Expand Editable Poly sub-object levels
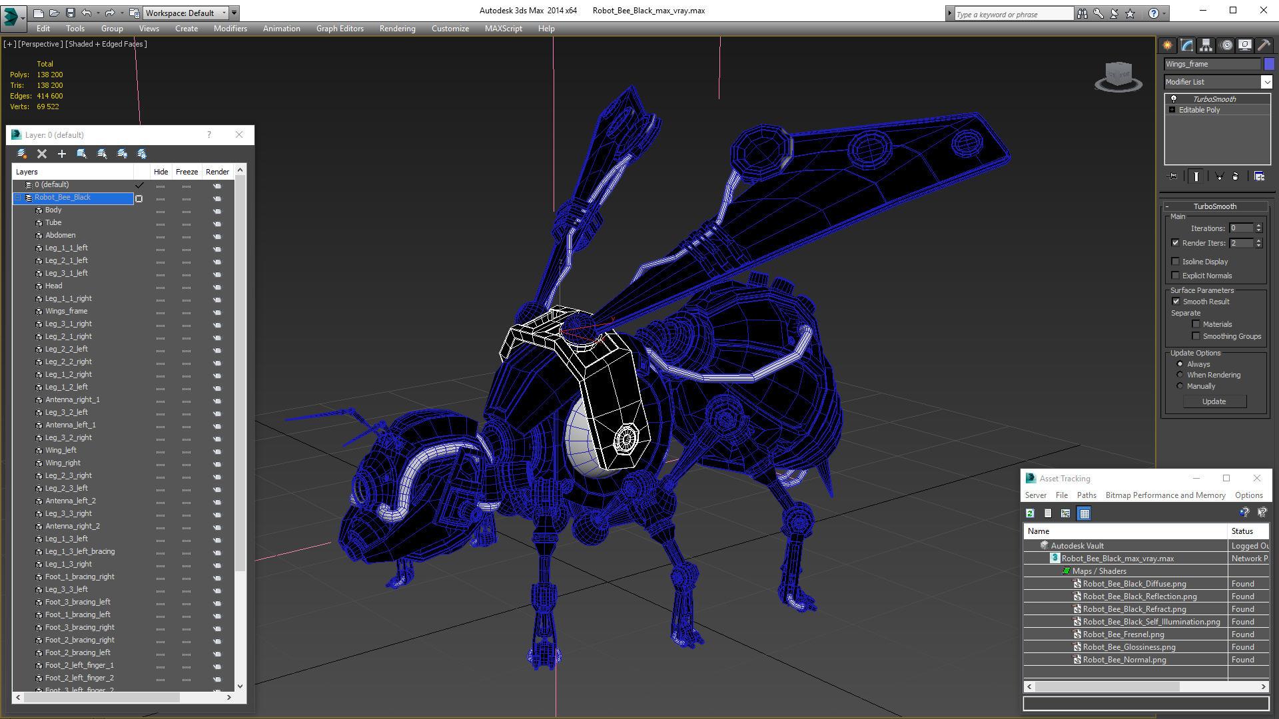 pyautogui.click(x=1172, y=110)
